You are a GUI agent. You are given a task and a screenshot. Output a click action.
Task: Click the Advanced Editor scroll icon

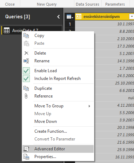[26, 149]
